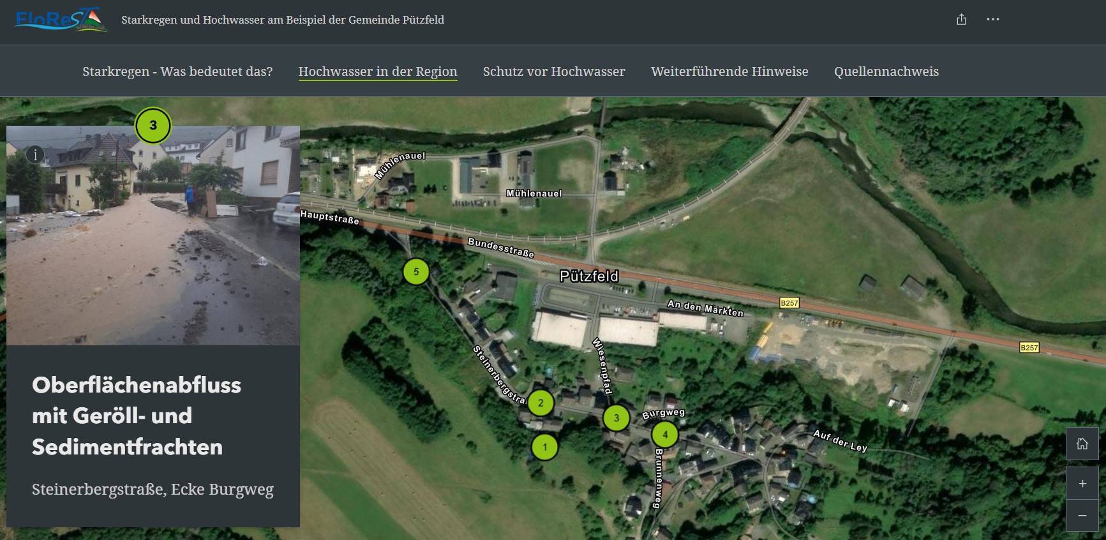The width and height of the screenshot is (1106, 540).
Task: Click the flooded street photo
Action: pos(153,236)
